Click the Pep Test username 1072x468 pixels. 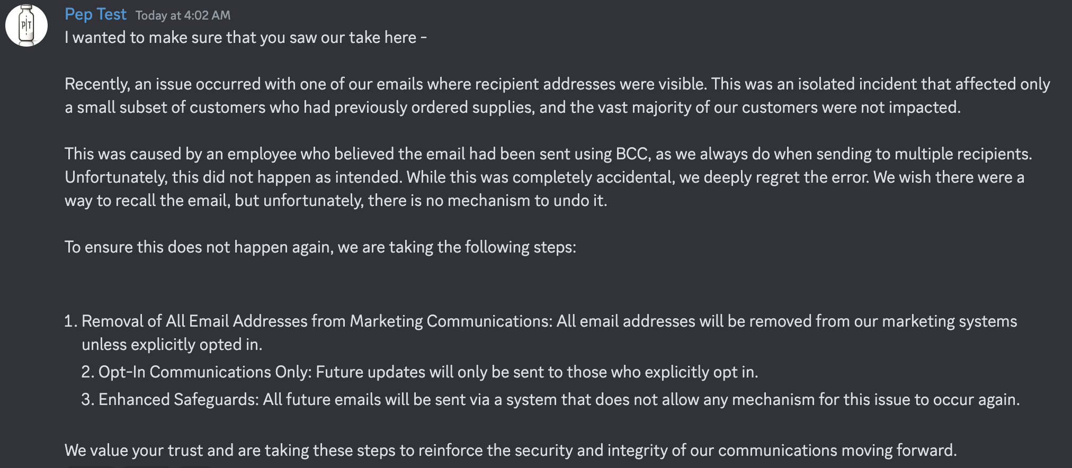95,14
